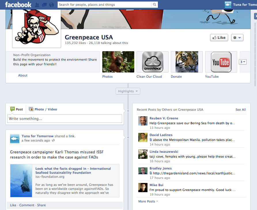The width and height of the screenshot is (257, 210).
Task: Click the Write something text box
Action: (65, 119)
